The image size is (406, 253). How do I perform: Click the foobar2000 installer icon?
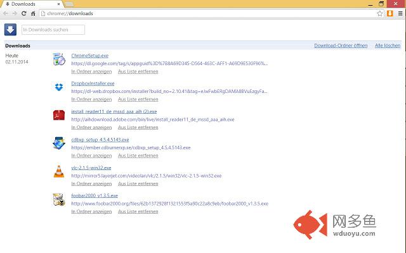59,199
